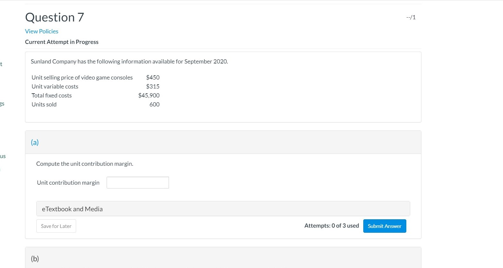Open the View Policies link
This screenshot has width=503, height=268.
click(x=41, y=31)
